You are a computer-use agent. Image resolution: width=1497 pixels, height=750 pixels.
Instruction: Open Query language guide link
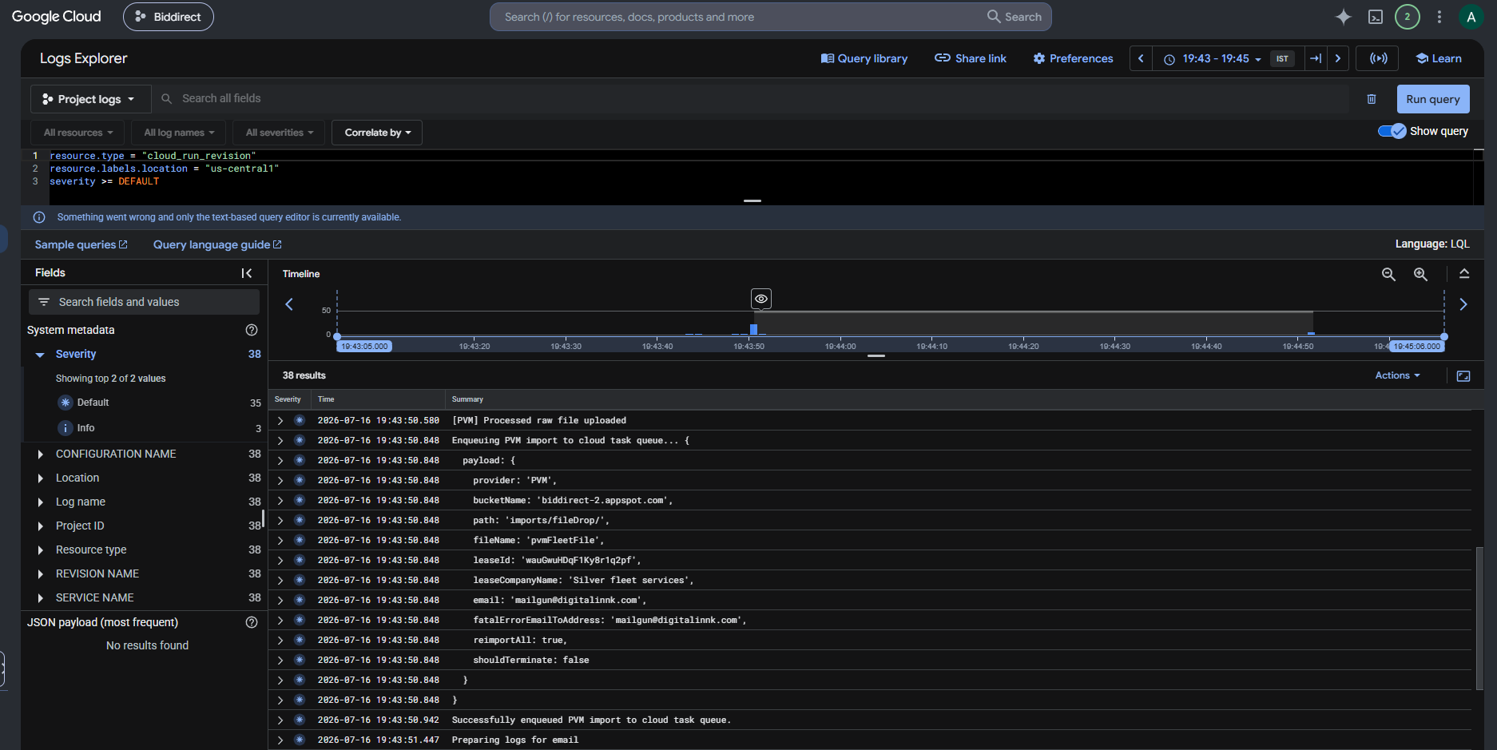click(217, 244)
